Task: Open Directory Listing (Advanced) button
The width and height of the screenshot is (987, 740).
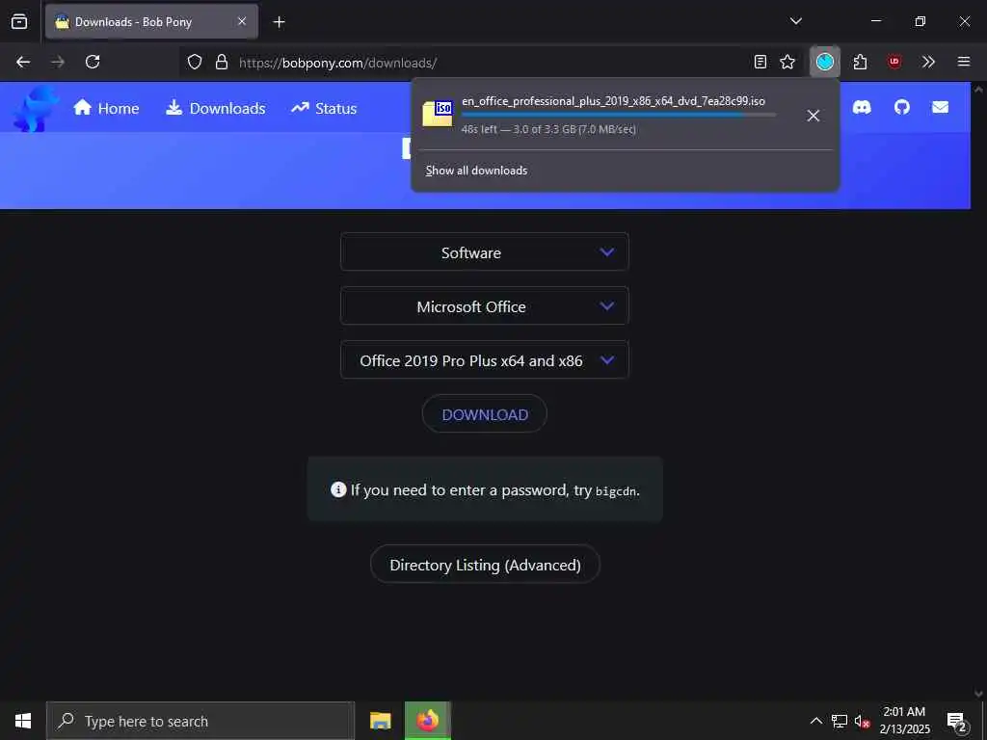Action: click(486, 565)
